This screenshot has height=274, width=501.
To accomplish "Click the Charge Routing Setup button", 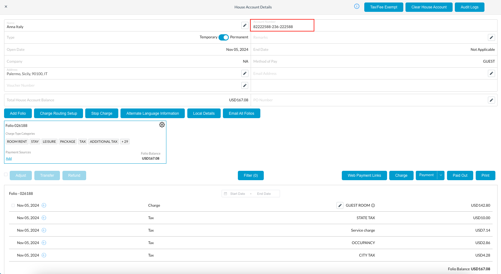I will 58,113.
